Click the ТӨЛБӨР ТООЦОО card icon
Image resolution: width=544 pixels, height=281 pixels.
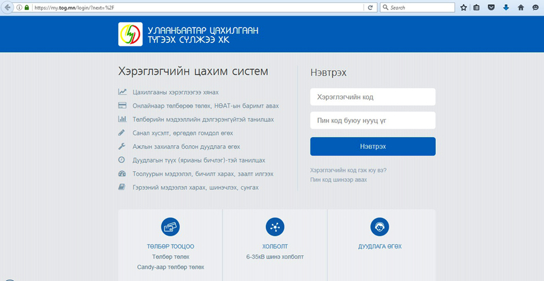coord(170,227)
